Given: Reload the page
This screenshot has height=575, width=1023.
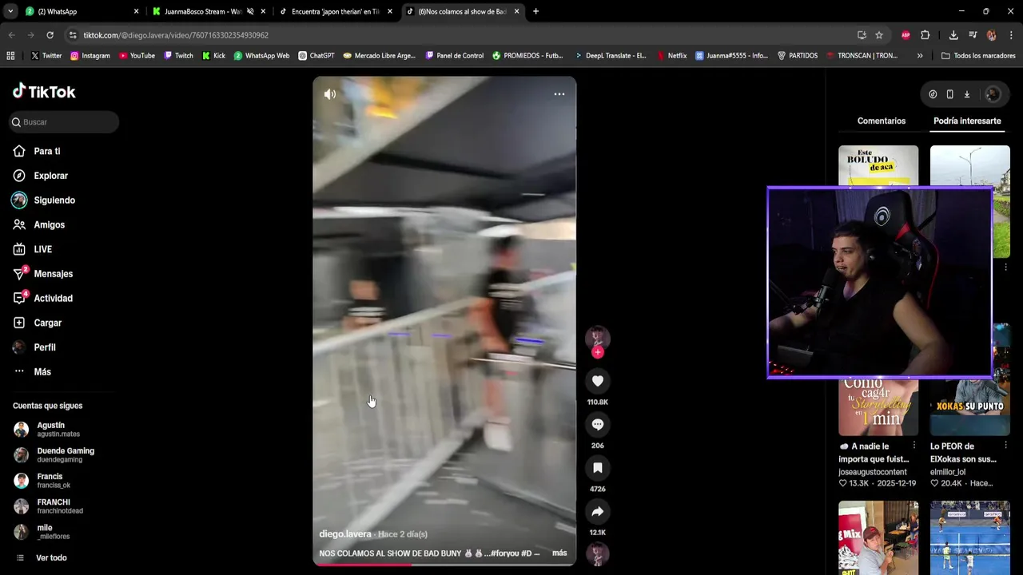Looking at the screenshot, I should (x=50, y=35).
